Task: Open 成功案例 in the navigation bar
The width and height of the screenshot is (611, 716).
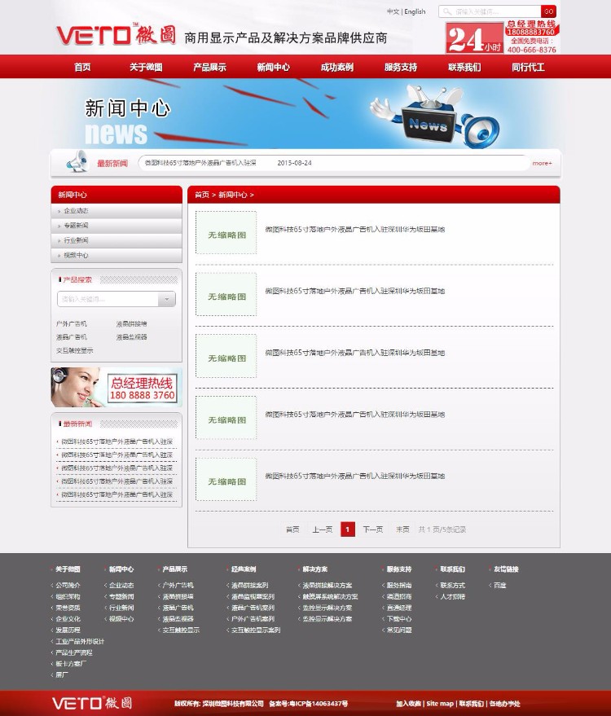Action: pyautogui.click(x=337, y=67)
